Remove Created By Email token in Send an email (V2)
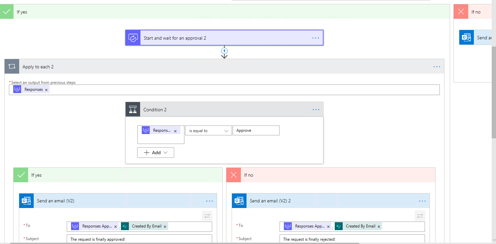Viewport: 496px width, 244px height. (165, 227)
